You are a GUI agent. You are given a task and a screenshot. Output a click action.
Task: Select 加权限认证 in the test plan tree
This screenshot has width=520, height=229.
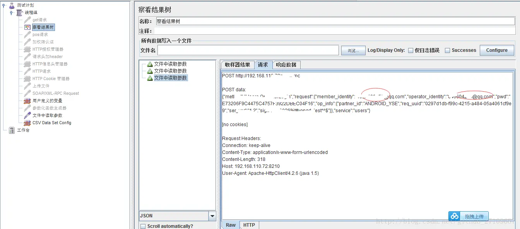pos(43,42)
